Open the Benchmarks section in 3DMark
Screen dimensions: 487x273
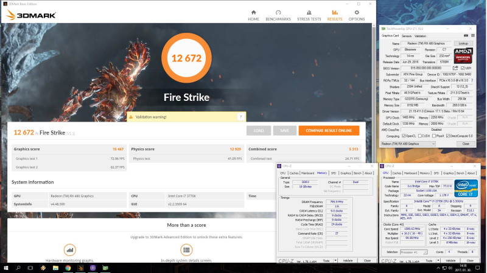tap(278, 16)
